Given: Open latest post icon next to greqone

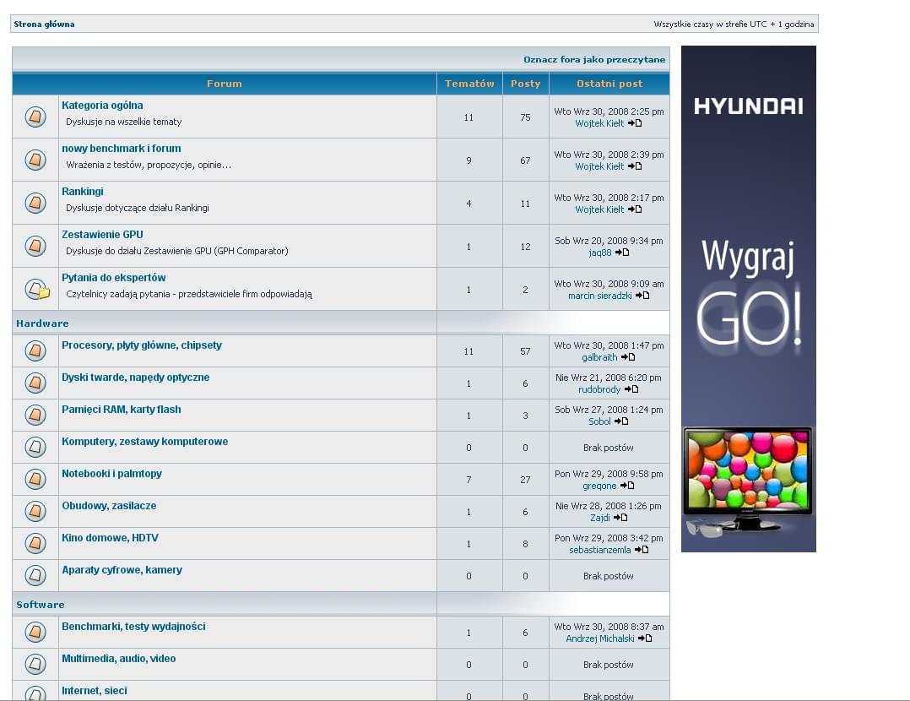Looking at the screenshot, I should pos(627,486).
